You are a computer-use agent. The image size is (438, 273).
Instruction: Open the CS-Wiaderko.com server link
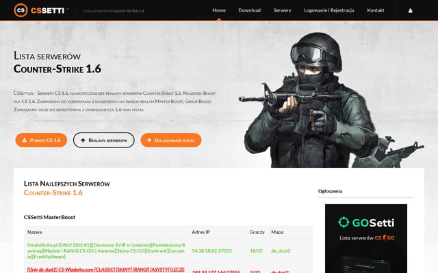[x=106, y=270]
